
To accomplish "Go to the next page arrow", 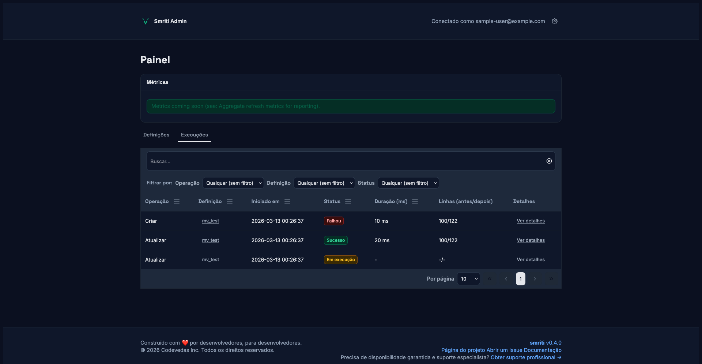I will (535, 279).
